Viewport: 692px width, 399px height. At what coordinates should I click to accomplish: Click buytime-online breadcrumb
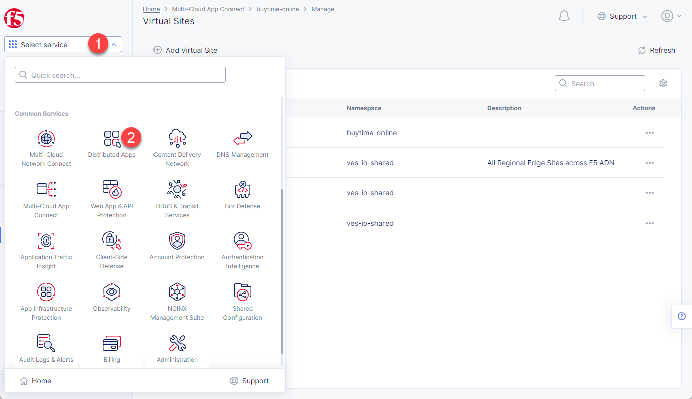(x=278, y=9)
